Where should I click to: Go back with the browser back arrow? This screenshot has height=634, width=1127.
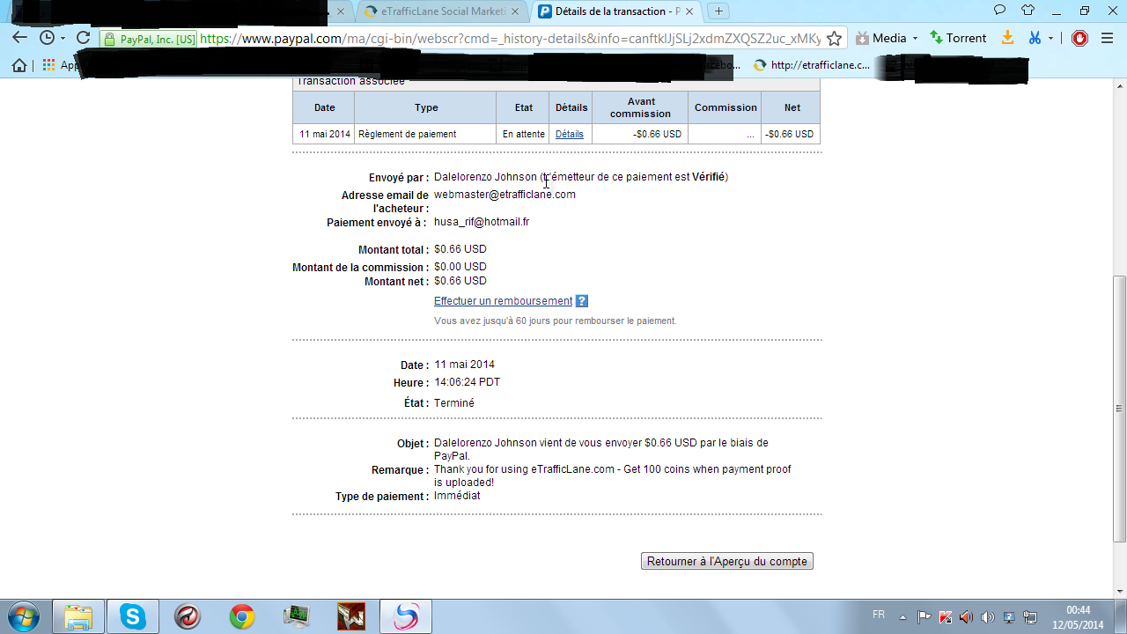tap(19, 38)
